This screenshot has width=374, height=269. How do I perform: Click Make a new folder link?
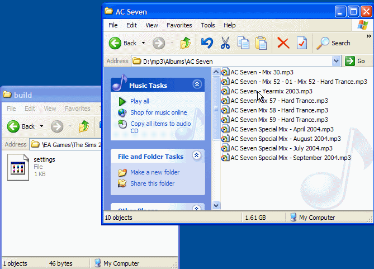click(155, 172)
